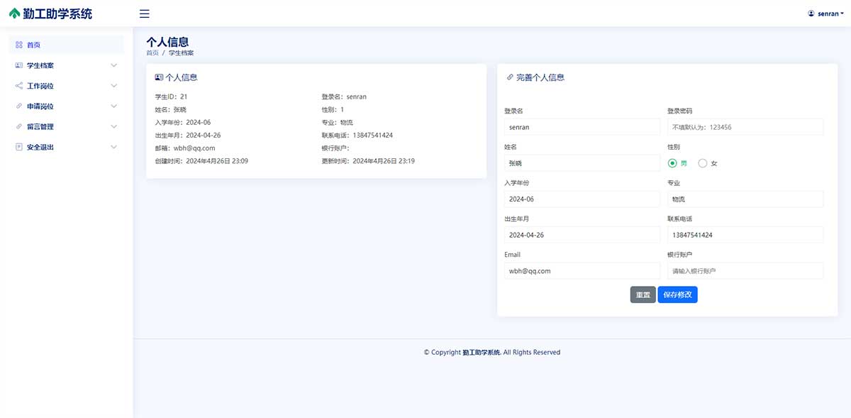Select the 女 gender radio button

tap(703, 163)
